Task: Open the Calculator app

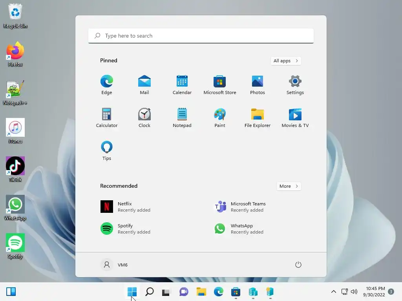Action: tap(107, 118)
